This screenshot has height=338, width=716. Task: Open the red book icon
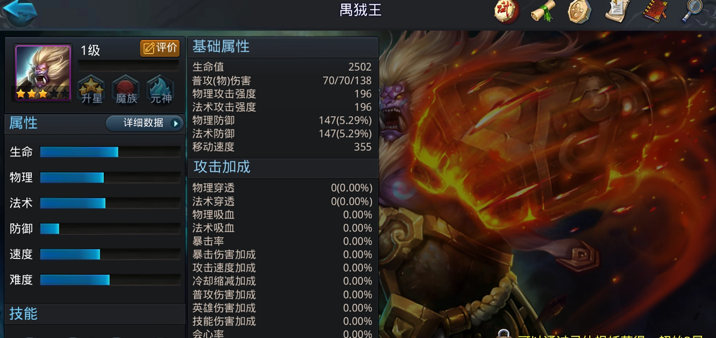pyautogui.click(x=655, y=11)
